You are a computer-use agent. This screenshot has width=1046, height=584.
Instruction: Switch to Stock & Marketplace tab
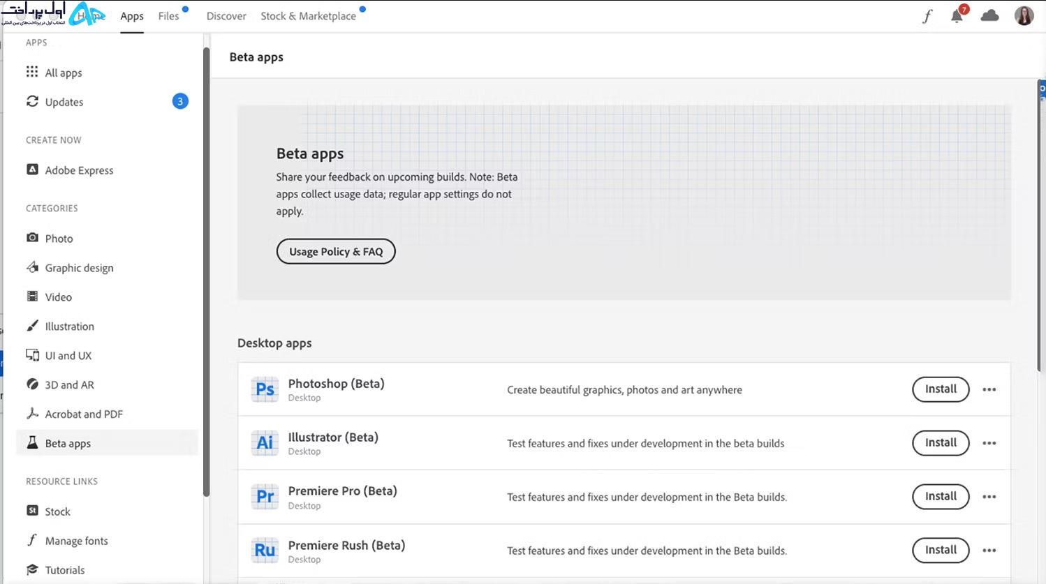click(x=309, y=16)
